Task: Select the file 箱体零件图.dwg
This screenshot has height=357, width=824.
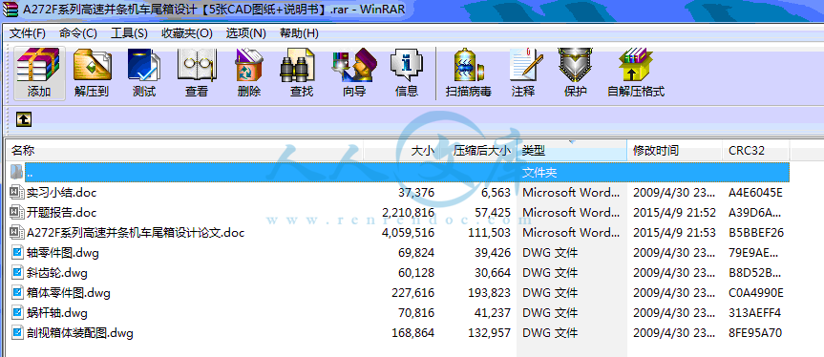Action: tap(69, 292)
